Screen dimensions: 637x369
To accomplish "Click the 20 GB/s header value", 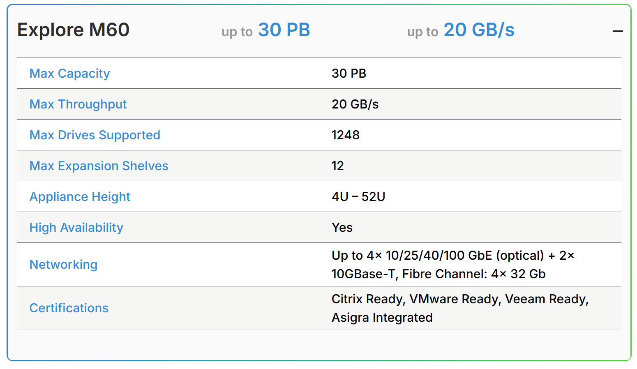I will [479, 30].
